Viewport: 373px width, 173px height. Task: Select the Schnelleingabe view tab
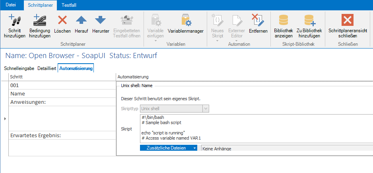click(19, 68)
